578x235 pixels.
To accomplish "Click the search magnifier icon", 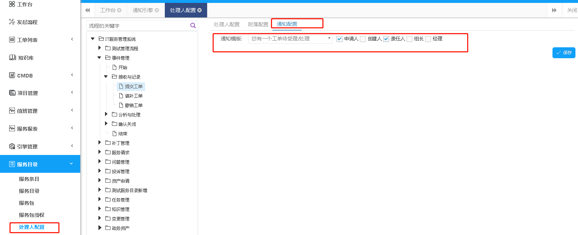I will 193,25.
